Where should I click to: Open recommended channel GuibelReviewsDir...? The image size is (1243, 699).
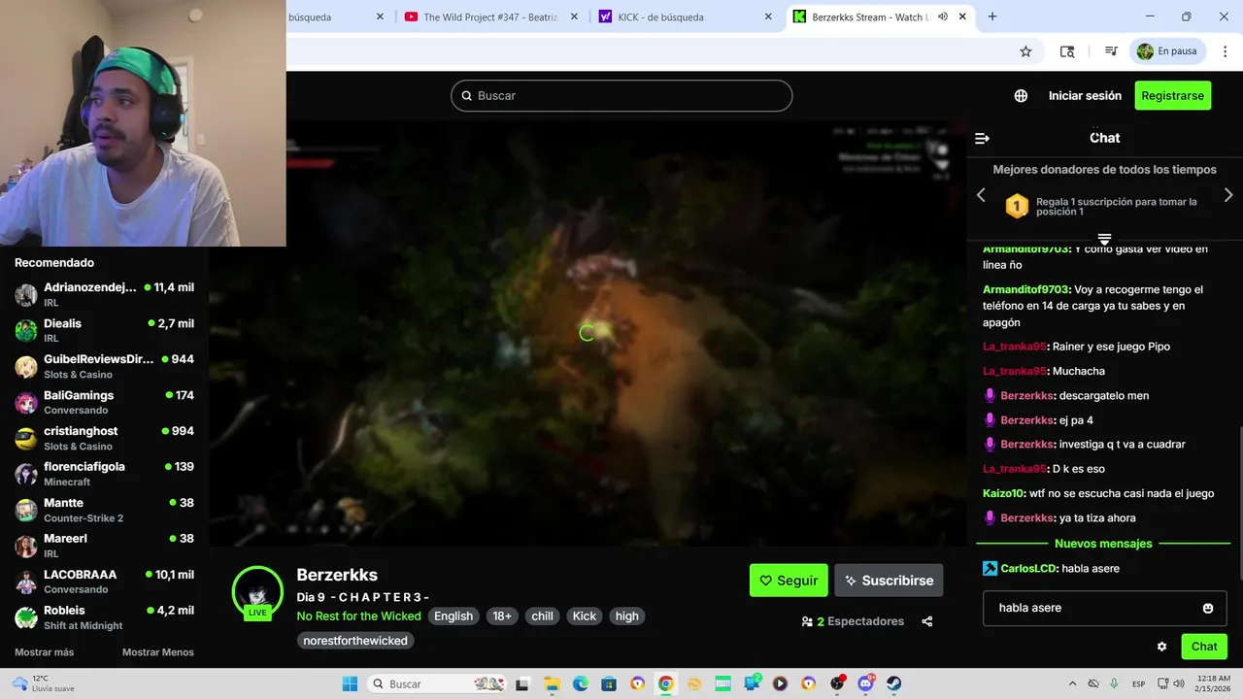(104, 366)
